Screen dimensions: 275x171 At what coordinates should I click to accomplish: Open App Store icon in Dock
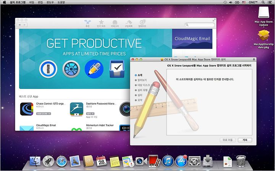click(x=181, y=161)
